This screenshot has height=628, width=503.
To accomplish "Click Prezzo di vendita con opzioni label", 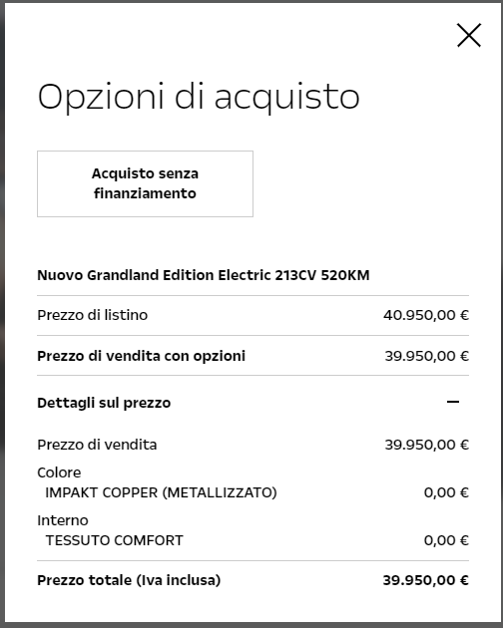I will (x=141, y=356).
